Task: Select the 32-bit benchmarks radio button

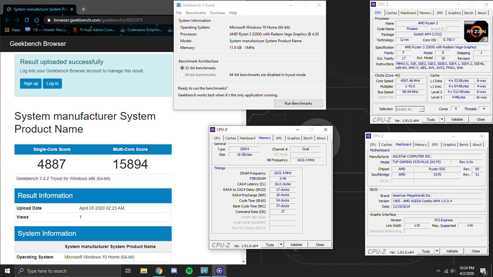Action: coord(182,68)
